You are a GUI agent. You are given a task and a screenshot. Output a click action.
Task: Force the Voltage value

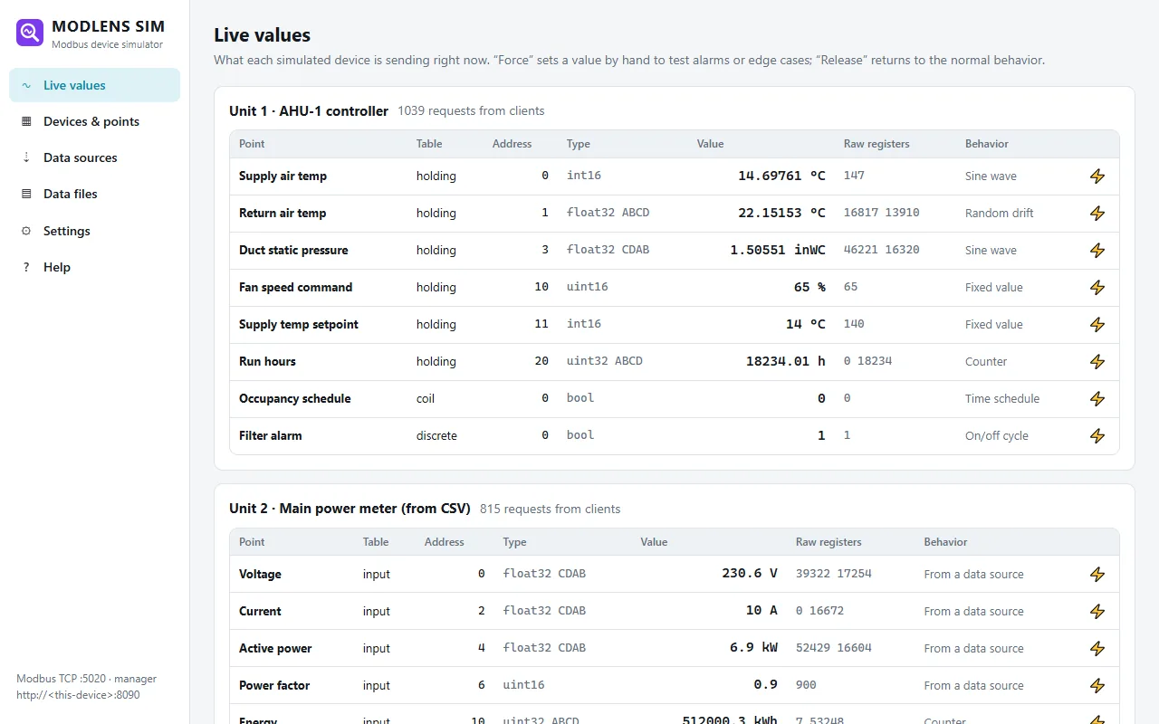(x=1097, y=575)
